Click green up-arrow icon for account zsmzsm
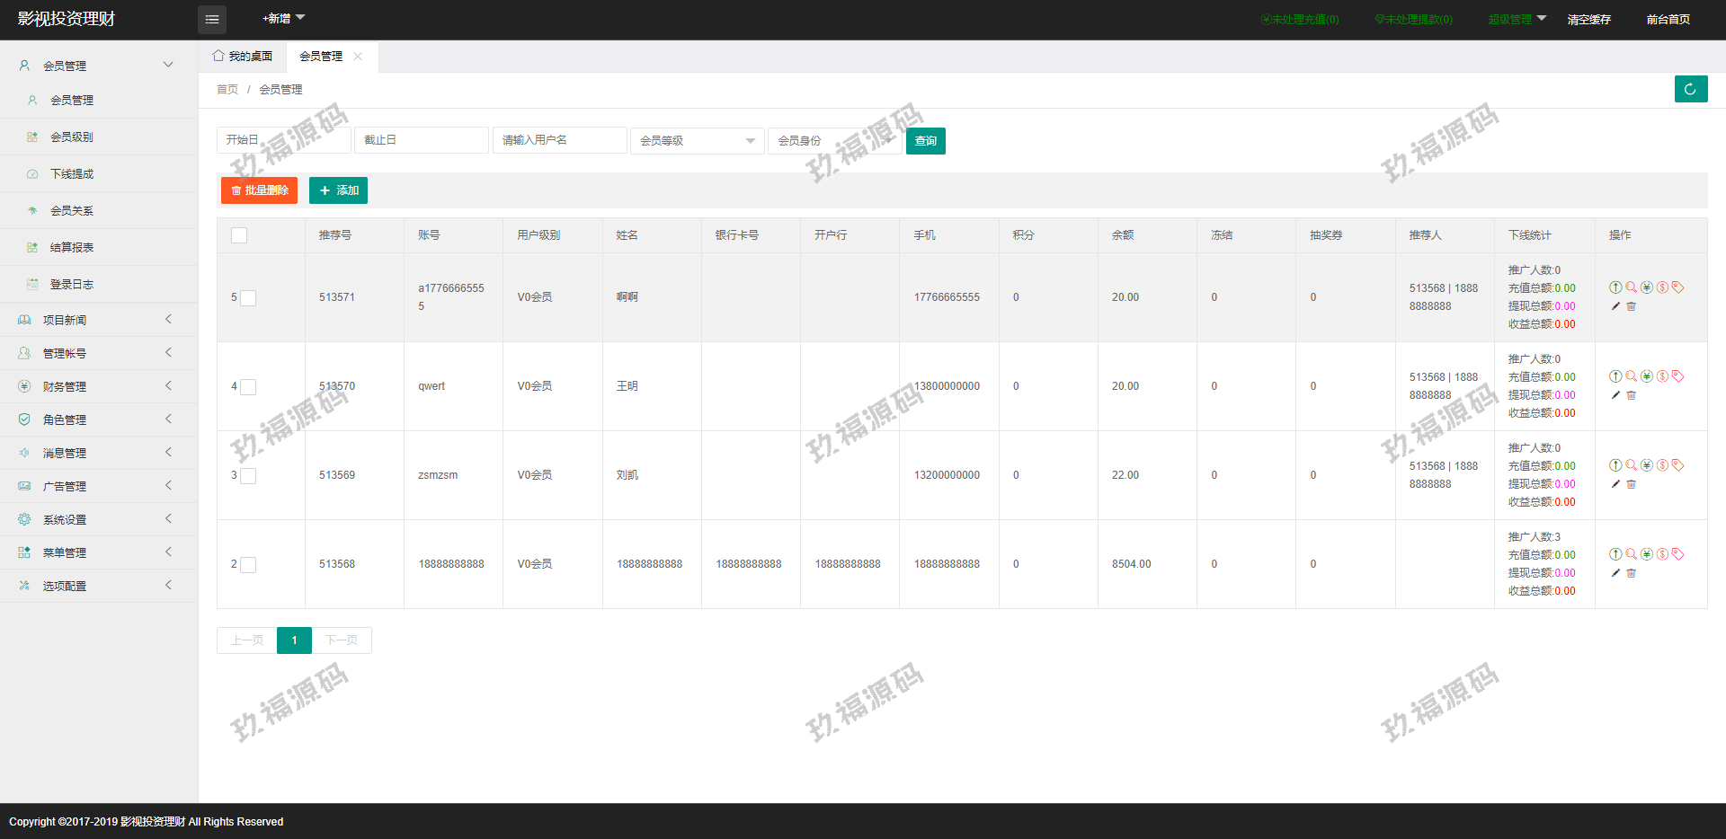Screen dimensions: 1726x839 pyautogui.click(x=1615, y=465)
